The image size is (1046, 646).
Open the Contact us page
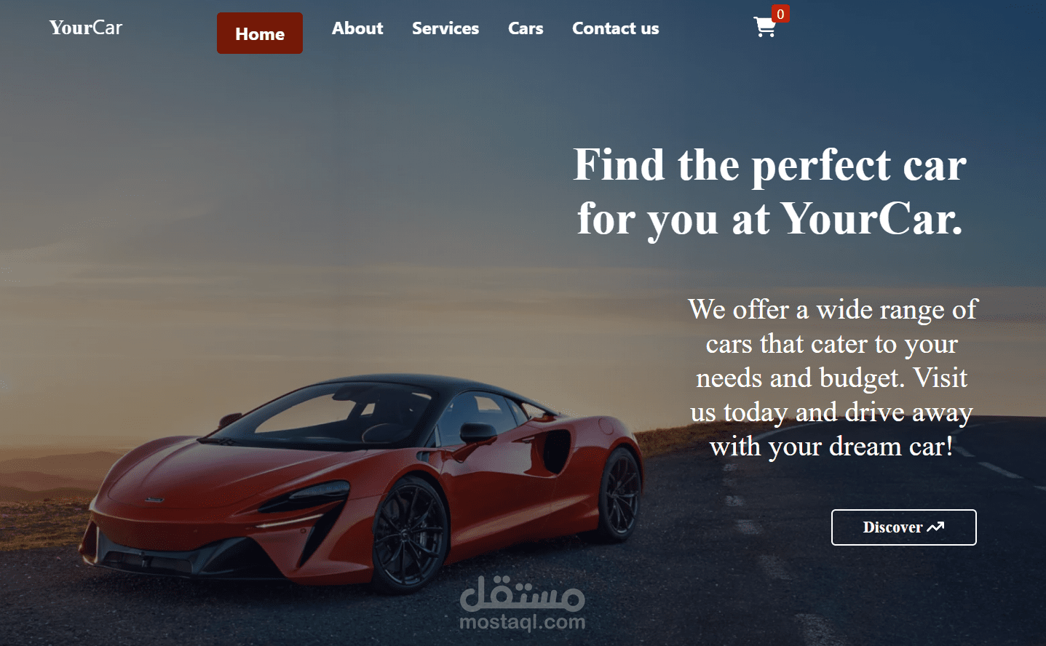coord(616,28)
